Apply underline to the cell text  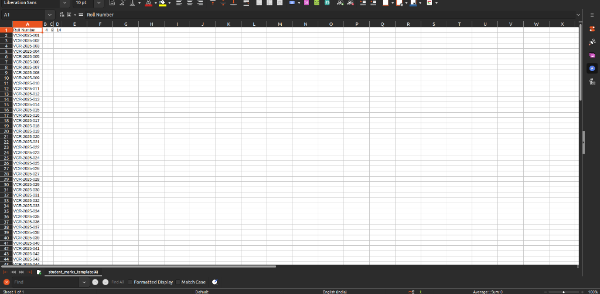point(132,3)
